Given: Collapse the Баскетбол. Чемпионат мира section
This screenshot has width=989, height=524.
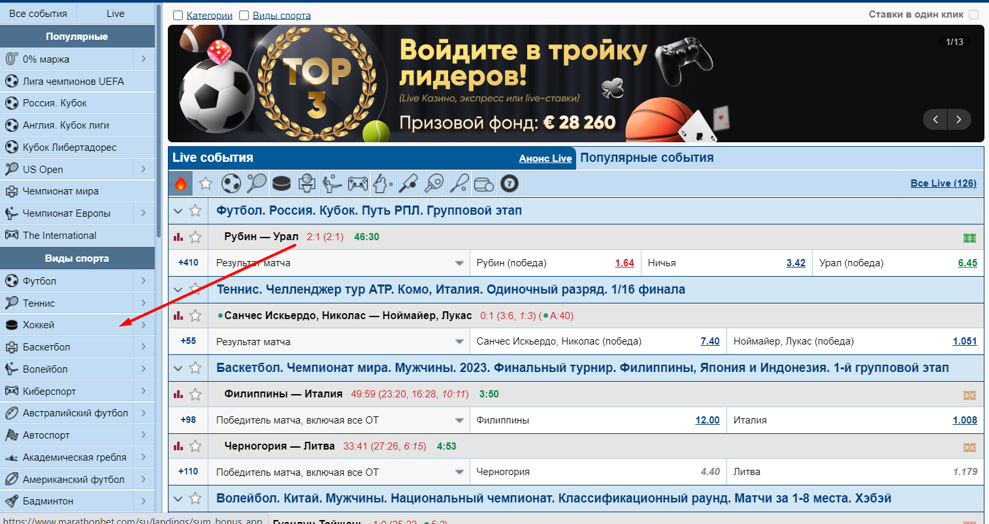Looking at the screenshot, I should pyautogui.click(x=178, y=368).
